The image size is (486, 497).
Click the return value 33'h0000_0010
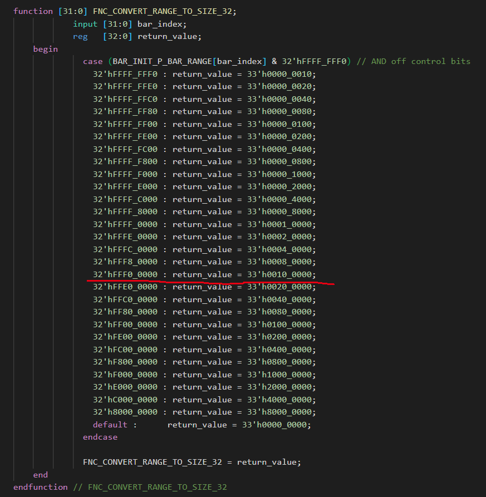pyautogui.click(x=281, y=74)
